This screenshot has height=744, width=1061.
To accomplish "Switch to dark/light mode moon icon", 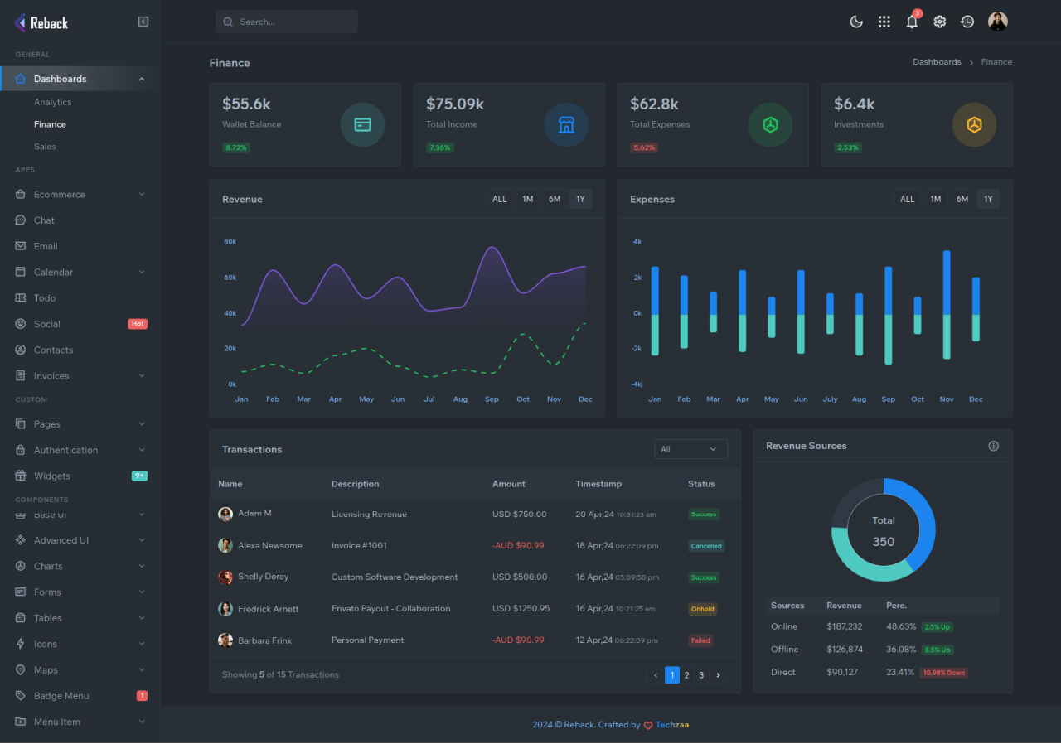I will [x=856, y=22].
